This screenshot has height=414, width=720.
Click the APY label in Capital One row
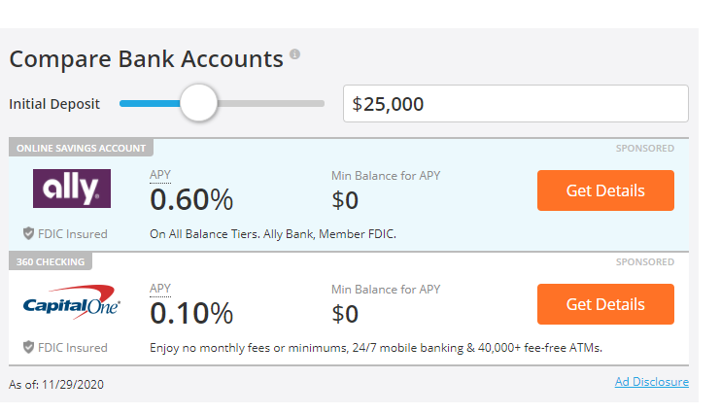(159, 289)
